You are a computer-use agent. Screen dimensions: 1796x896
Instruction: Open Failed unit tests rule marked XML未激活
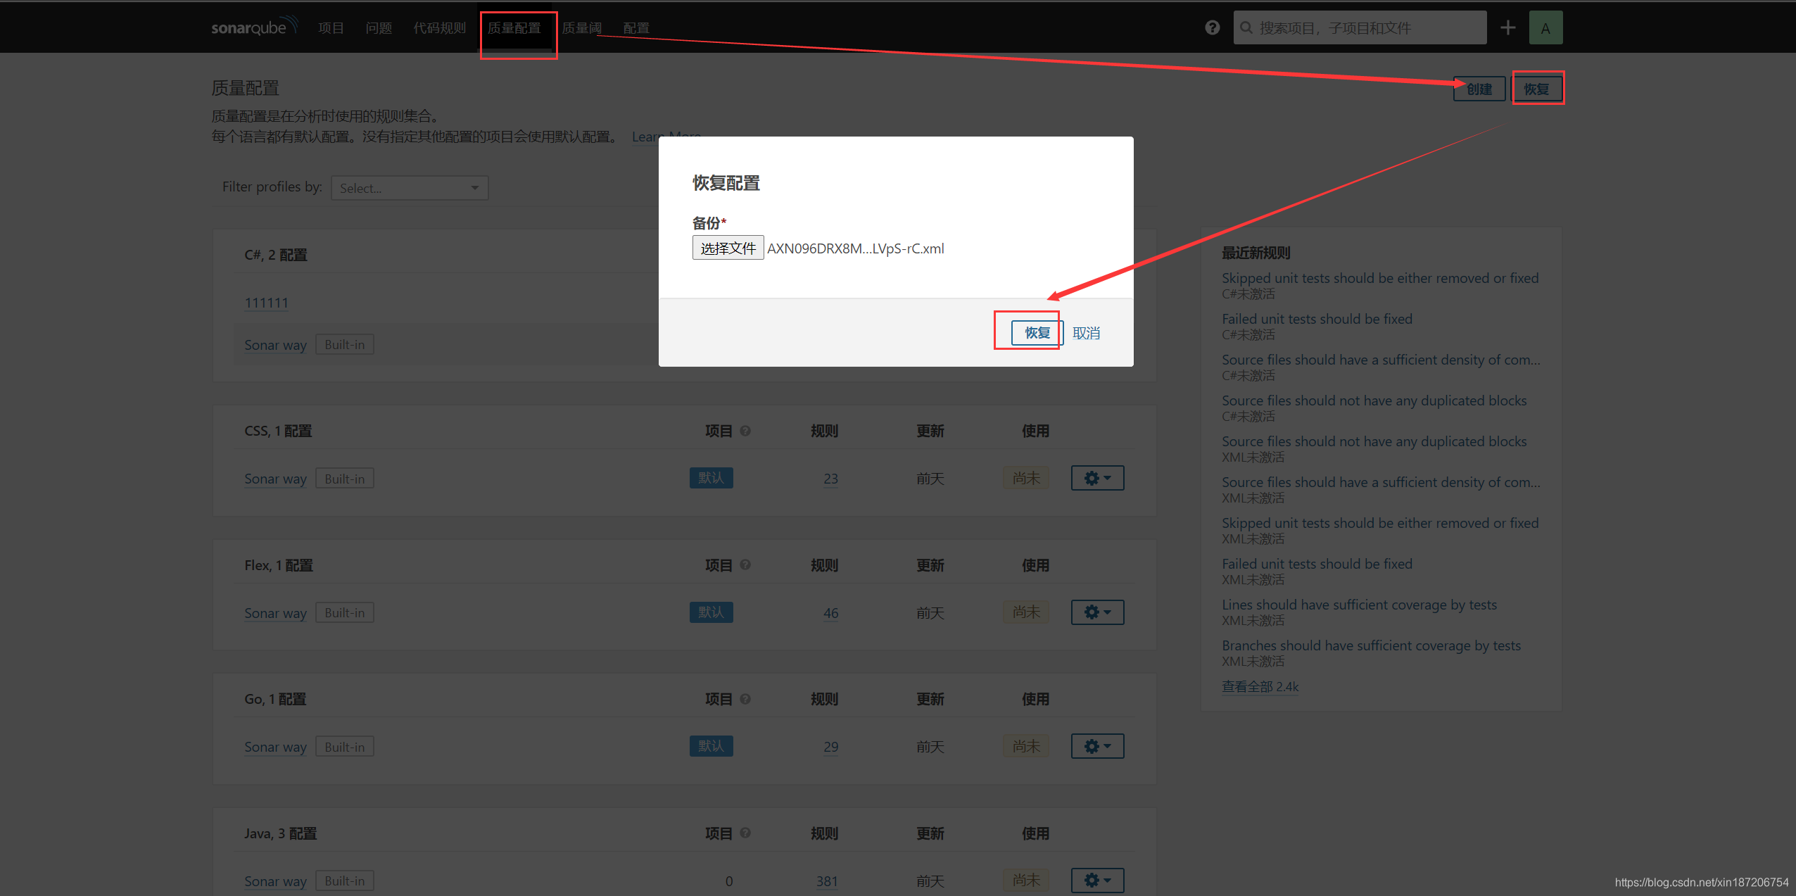(x=1317, y=564)
